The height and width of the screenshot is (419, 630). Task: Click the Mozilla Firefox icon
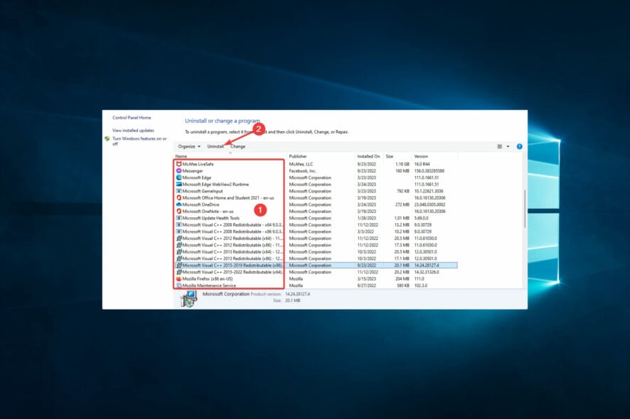tap(178, 279)
